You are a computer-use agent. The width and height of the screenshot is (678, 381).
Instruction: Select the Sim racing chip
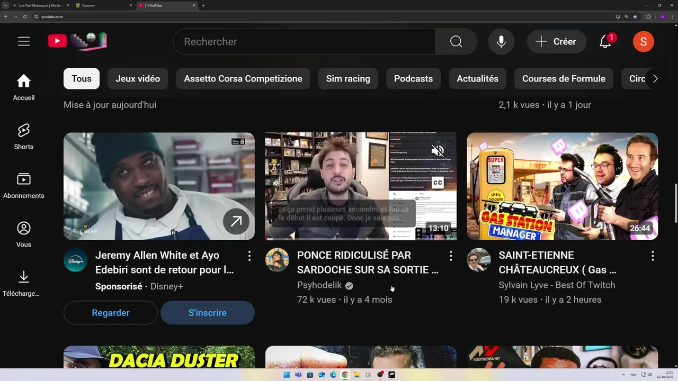click(x=348, y=79)
